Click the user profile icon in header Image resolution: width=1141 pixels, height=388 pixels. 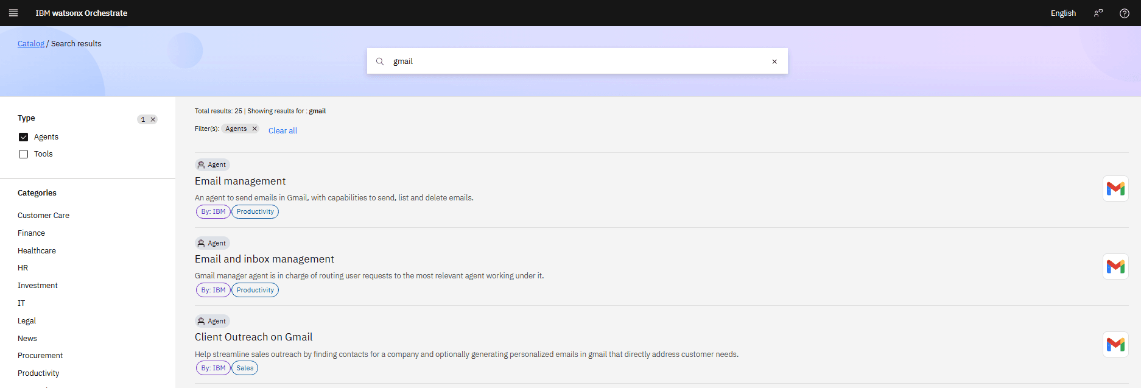tap(1098, 13)
